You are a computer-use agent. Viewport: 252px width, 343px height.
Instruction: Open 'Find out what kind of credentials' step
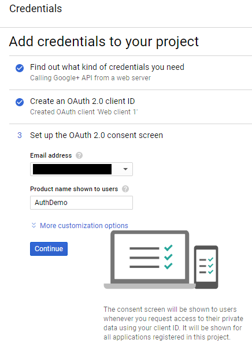107,67
